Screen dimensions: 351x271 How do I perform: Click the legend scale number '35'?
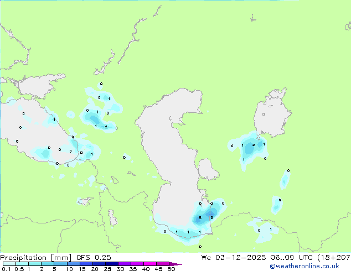[x=133, y=269]
